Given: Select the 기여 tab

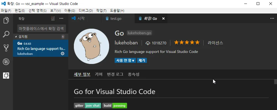Looking at the screenshot, I should (99, 74).
